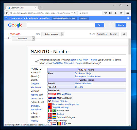Stop loading with the X in address bar
The image size is (137, 130).
tap(75, 13)
